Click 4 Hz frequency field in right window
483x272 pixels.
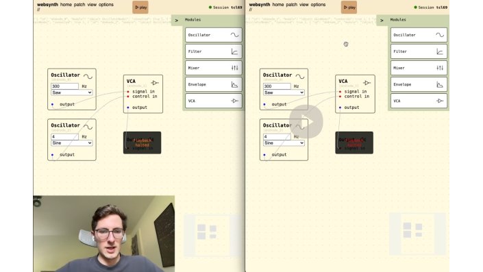tap(277, 136)
